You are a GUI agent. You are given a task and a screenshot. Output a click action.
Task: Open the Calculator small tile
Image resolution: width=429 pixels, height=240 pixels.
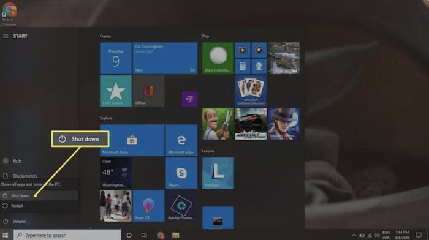coord(243,66)
